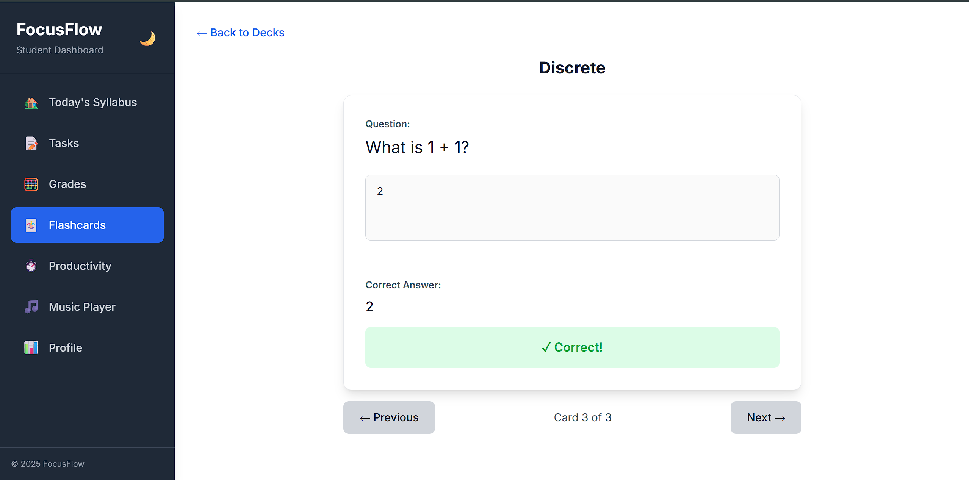969x480 pixels.
Task: Follow the Back to Decks link
Action: [241, 33]
